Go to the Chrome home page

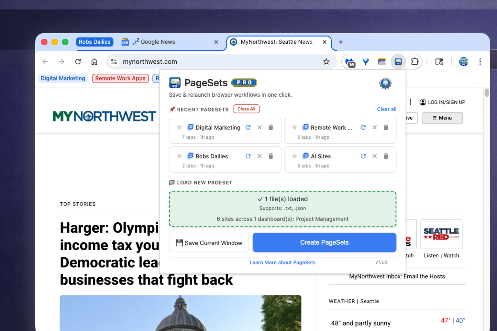[94, 61]
